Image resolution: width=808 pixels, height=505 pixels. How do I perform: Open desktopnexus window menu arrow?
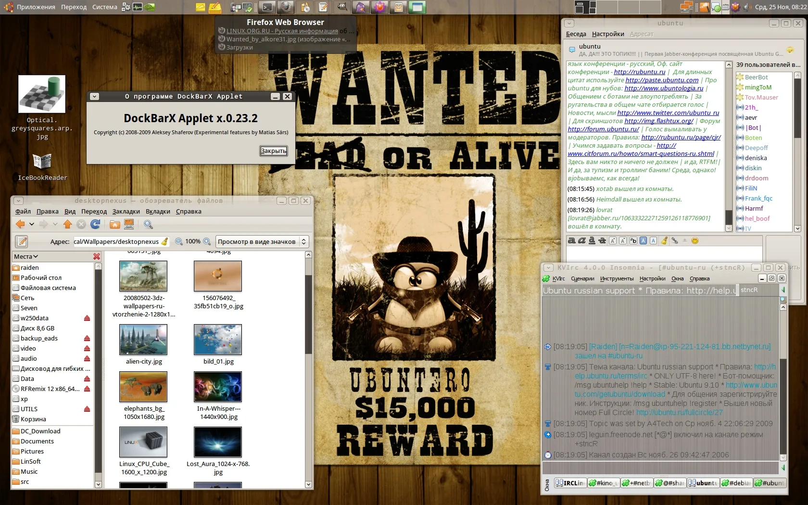[x=18, y=201]
